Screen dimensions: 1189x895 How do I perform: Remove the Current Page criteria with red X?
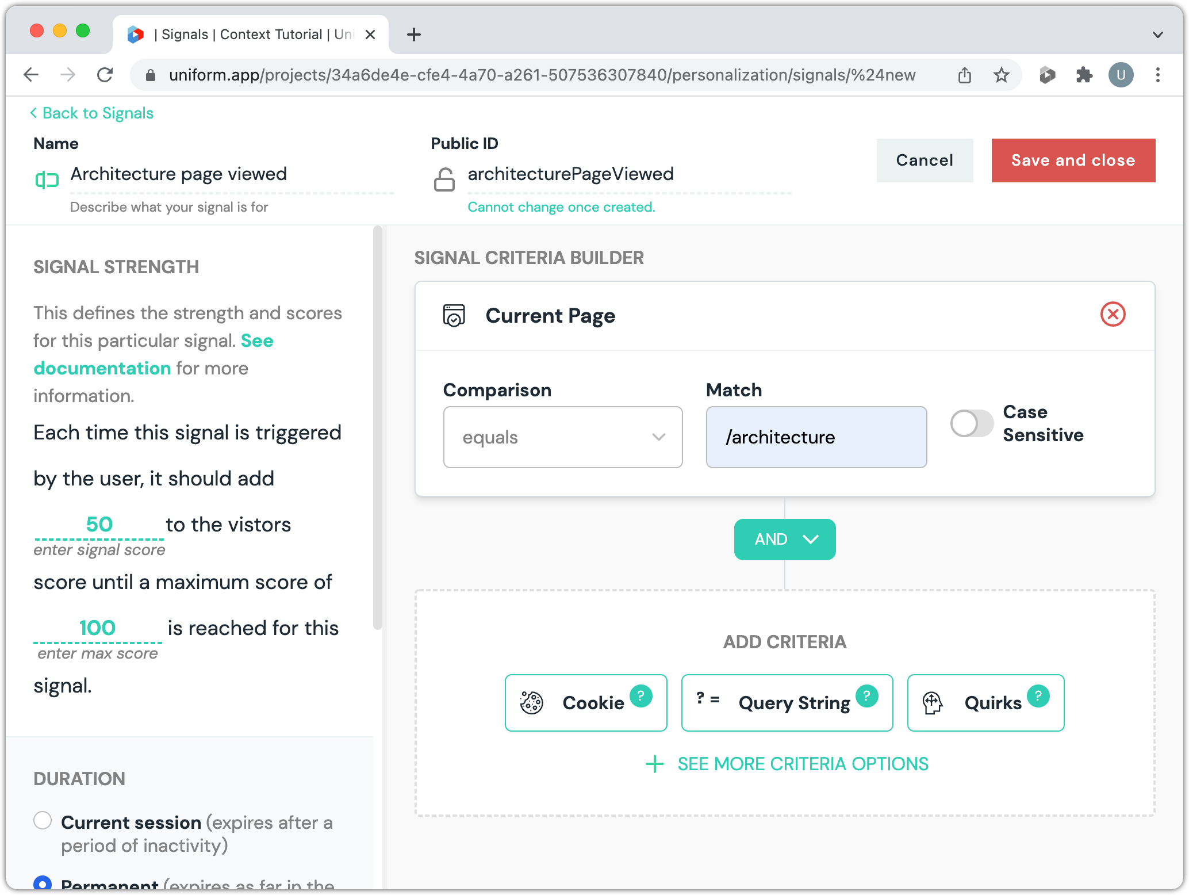(1113, 315)
